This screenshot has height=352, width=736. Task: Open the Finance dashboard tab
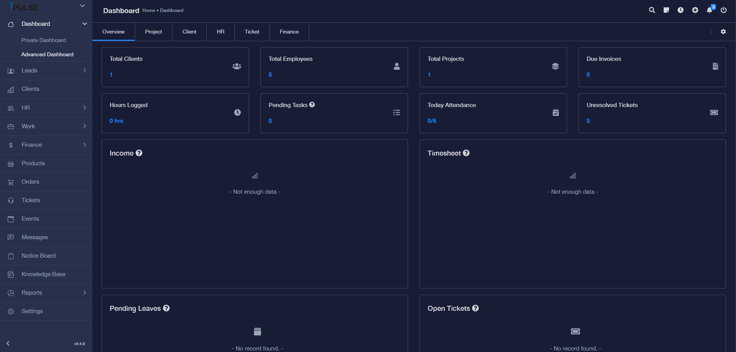(289, 32)
